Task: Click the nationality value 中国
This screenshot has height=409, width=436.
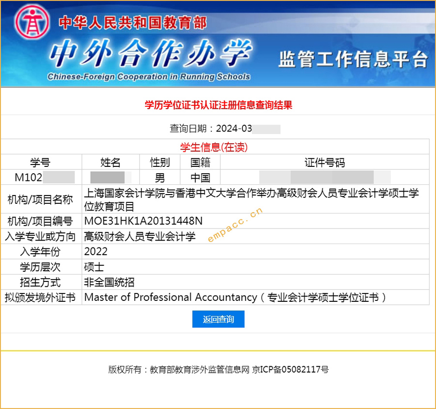Action: (200, 178)
